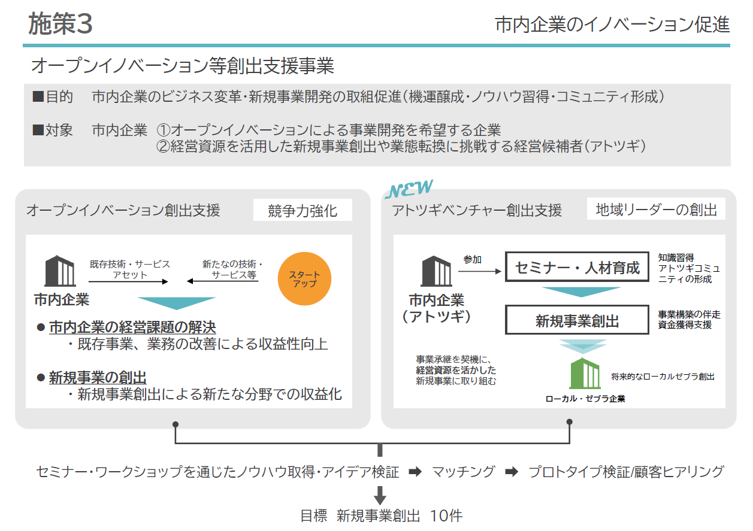Click the teal NEW badge

pyautogui.click(x=409, y=189)
